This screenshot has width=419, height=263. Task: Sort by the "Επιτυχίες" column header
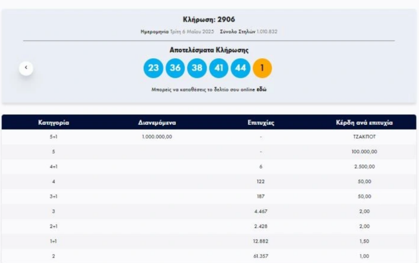point(260,123)
